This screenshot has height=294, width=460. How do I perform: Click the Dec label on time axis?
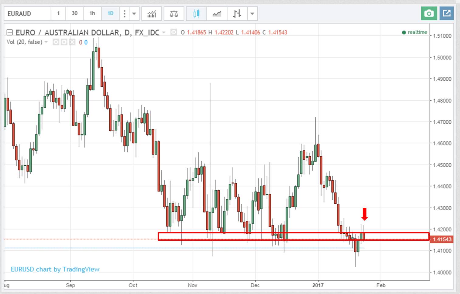pos(255,285)
